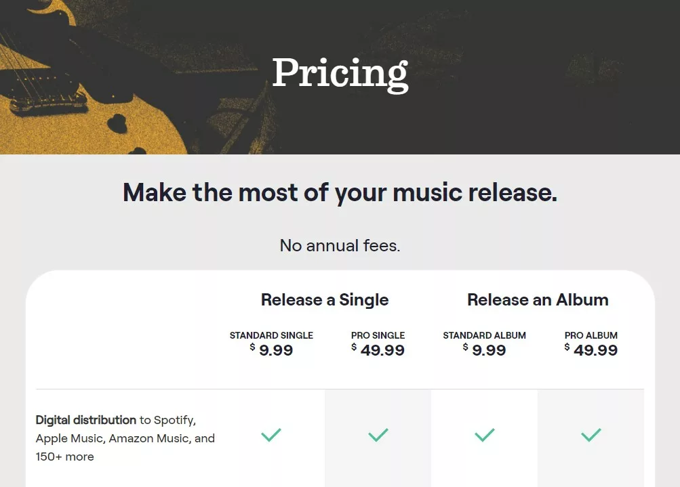Select the Pro Album plan option
Viewport: 680px width, 487px height.
point(591,343)
